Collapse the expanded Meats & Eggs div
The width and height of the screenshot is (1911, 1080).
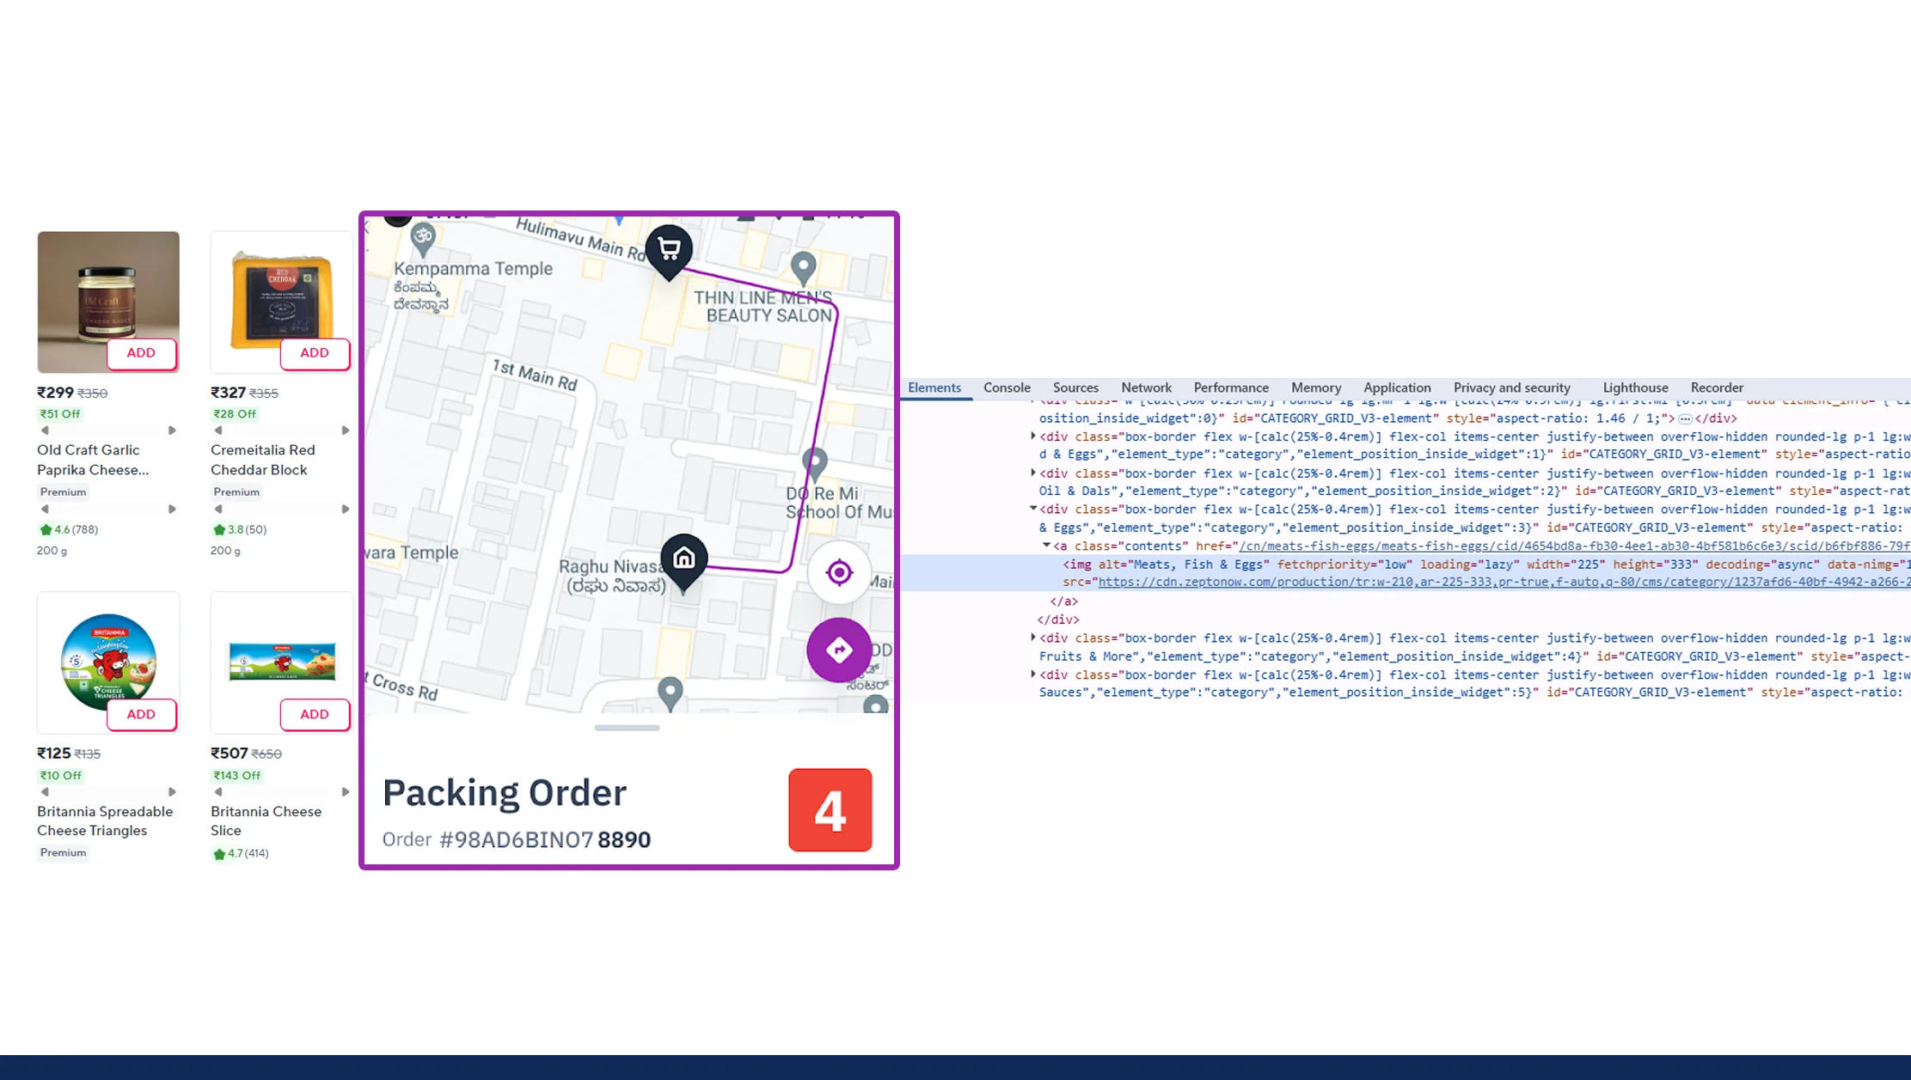pyautogui.click(x=1032, y=509)
